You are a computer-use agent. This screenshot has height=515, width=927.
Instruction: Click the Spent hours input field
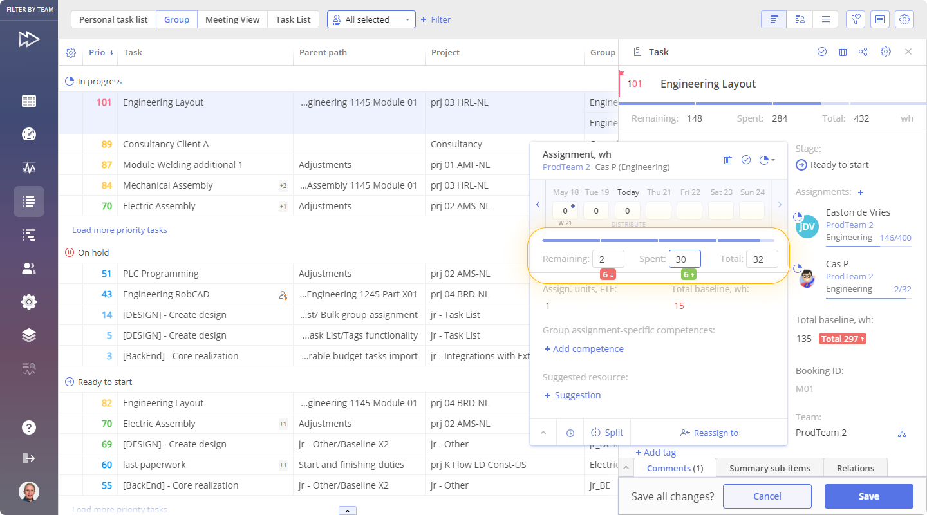point(685,259)
